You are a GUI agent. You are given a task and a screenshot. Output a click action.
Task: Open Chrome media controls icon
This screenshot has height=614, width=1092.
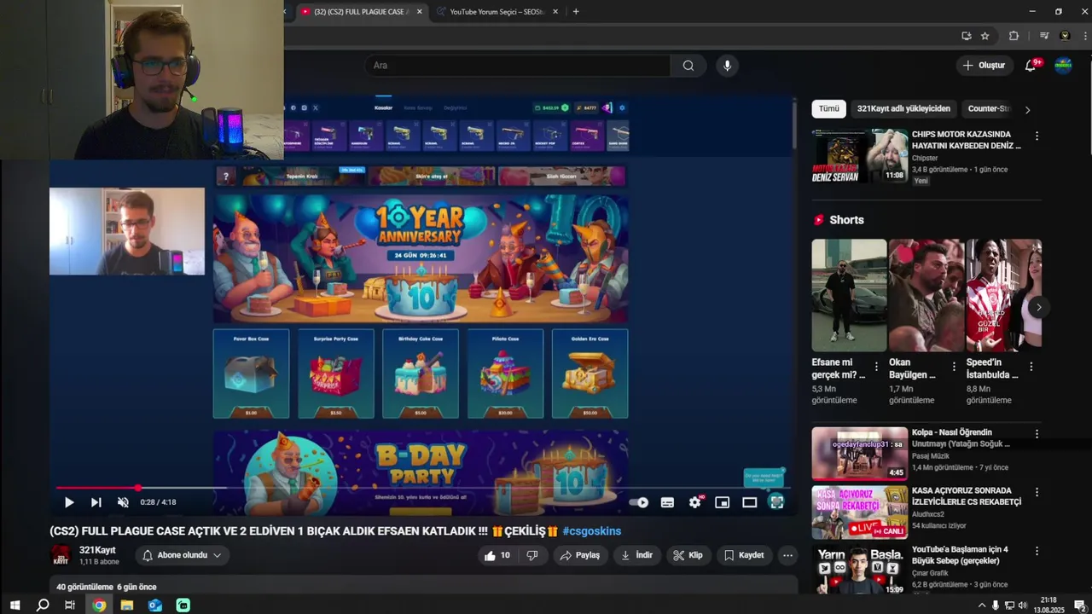click(x=1043, y=36)
